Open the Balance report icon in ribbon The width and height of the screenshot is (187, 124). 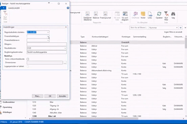pyautogui.click(x=96, y=15)
